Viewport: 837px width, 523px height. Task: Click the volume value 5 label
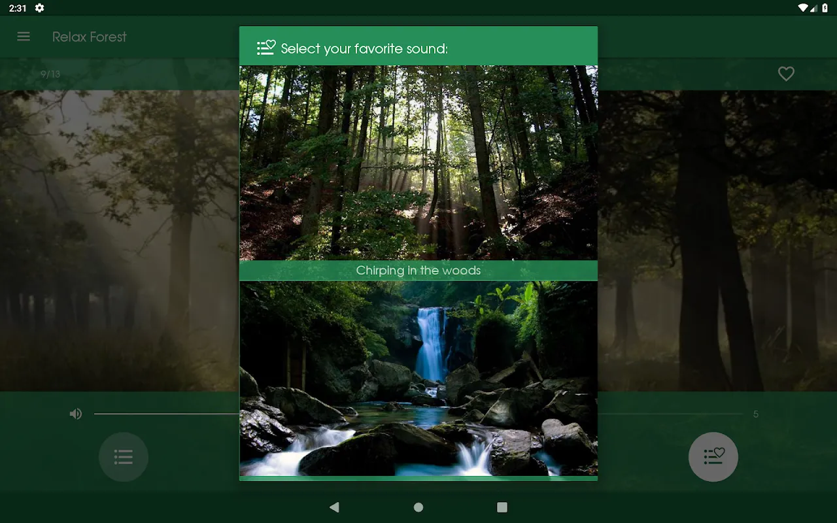(756, 414)
